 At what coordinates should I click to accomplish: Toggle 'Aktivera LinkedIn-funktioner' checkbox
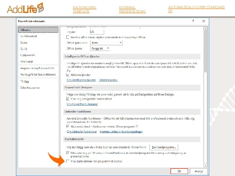coord(68,126)
